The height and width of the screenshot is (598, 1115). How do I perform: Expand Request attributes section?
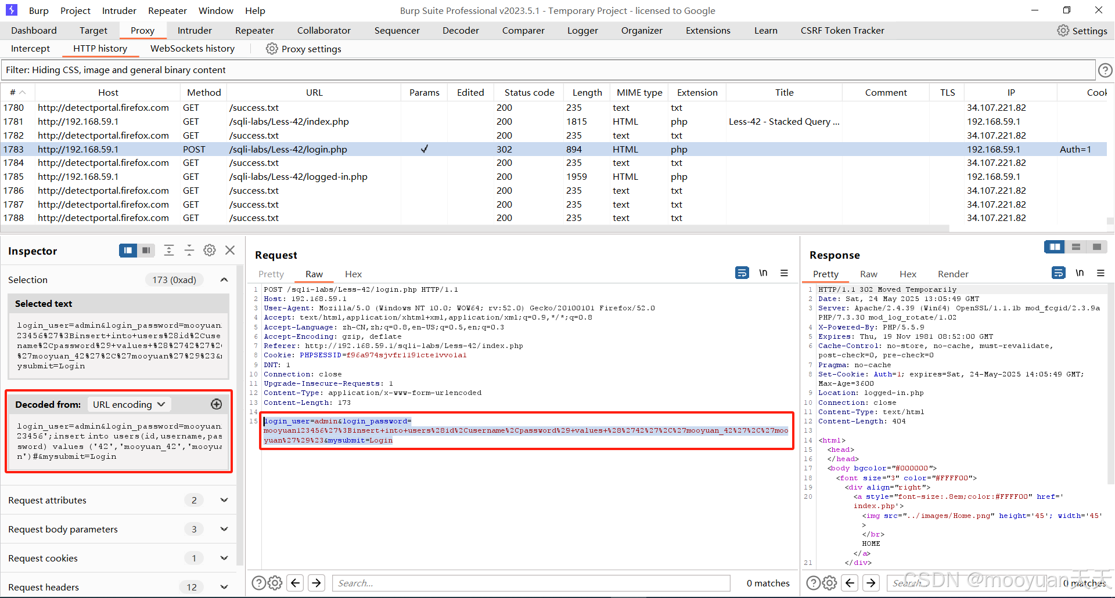(224, 500)
